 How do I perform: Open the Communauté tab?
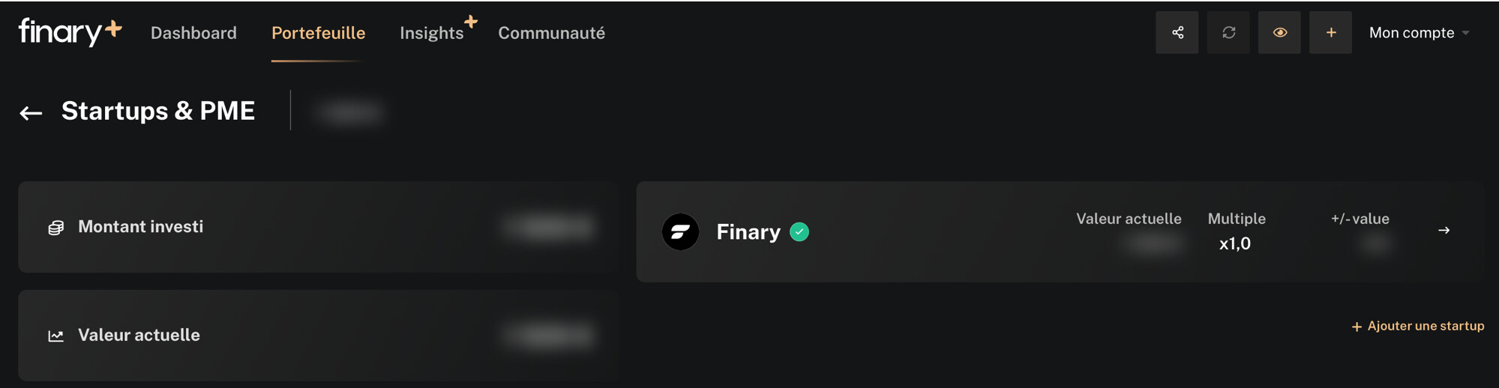pyautogui.click(x=551, y=33)
